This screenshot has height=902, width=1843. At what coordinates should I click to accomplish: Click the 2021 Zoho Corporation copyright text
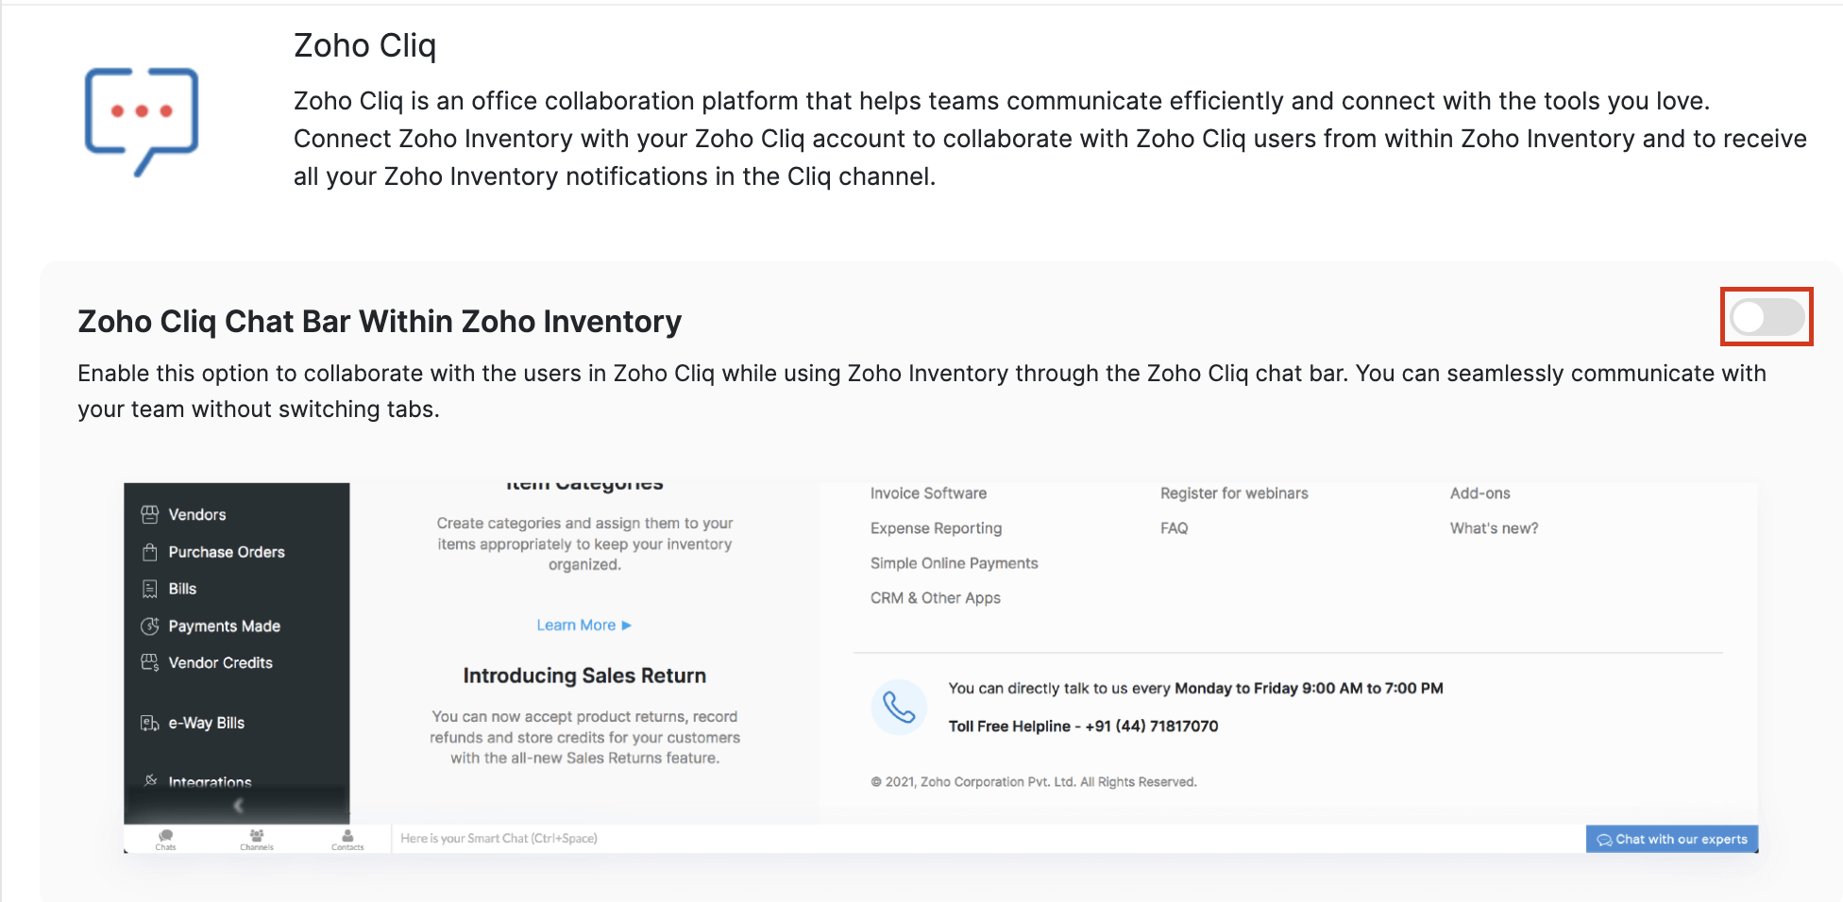coord(1033,781)
